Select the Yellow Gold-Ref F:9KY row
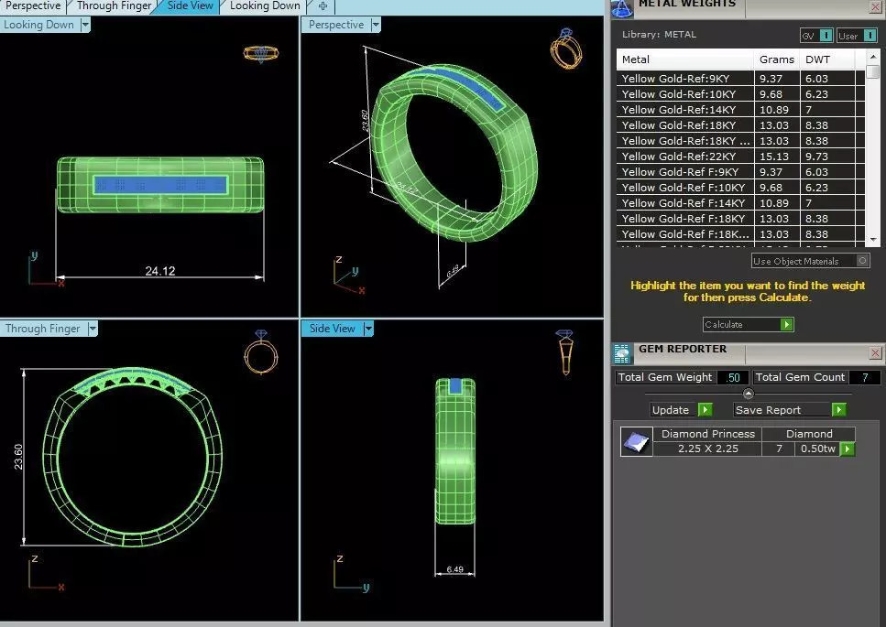 tap(740, 172)
